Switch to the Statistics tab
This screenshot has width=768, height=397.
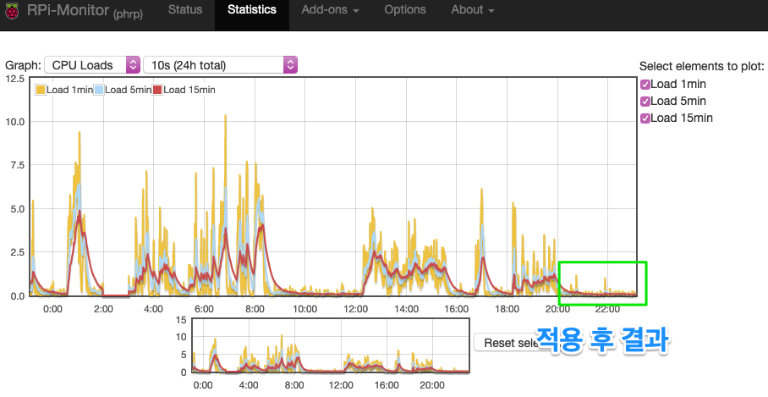252,10
